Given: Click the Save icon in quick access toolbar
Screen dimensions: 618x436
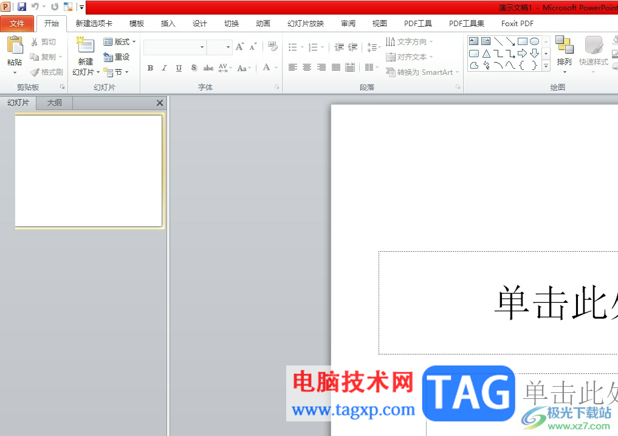Looking at the screenshot, I should (x=22, y=7).
